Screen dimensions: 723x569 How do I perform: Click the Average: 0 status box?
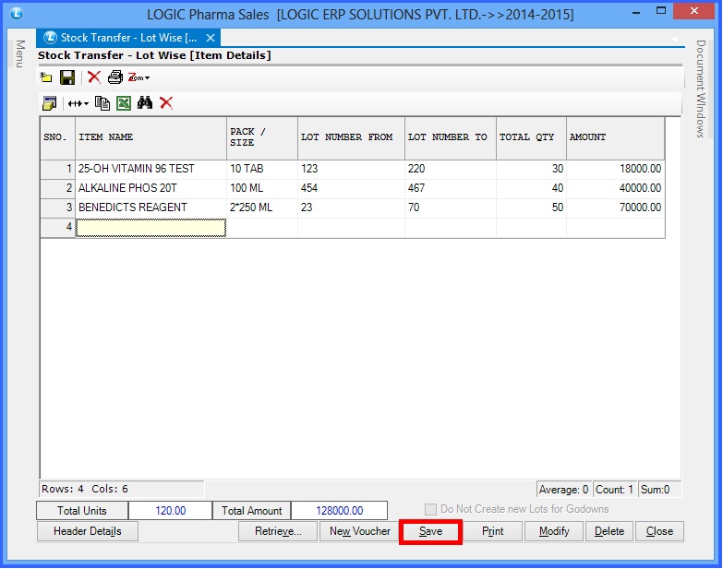point(563,490)
